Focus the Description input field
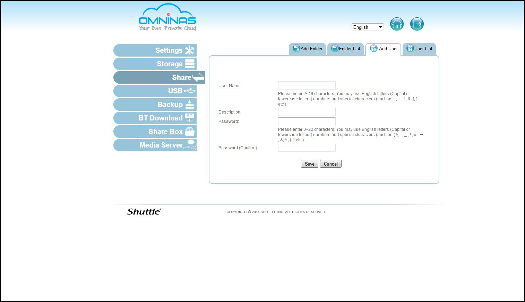This screenshot has height=302, width=525. 307,112
